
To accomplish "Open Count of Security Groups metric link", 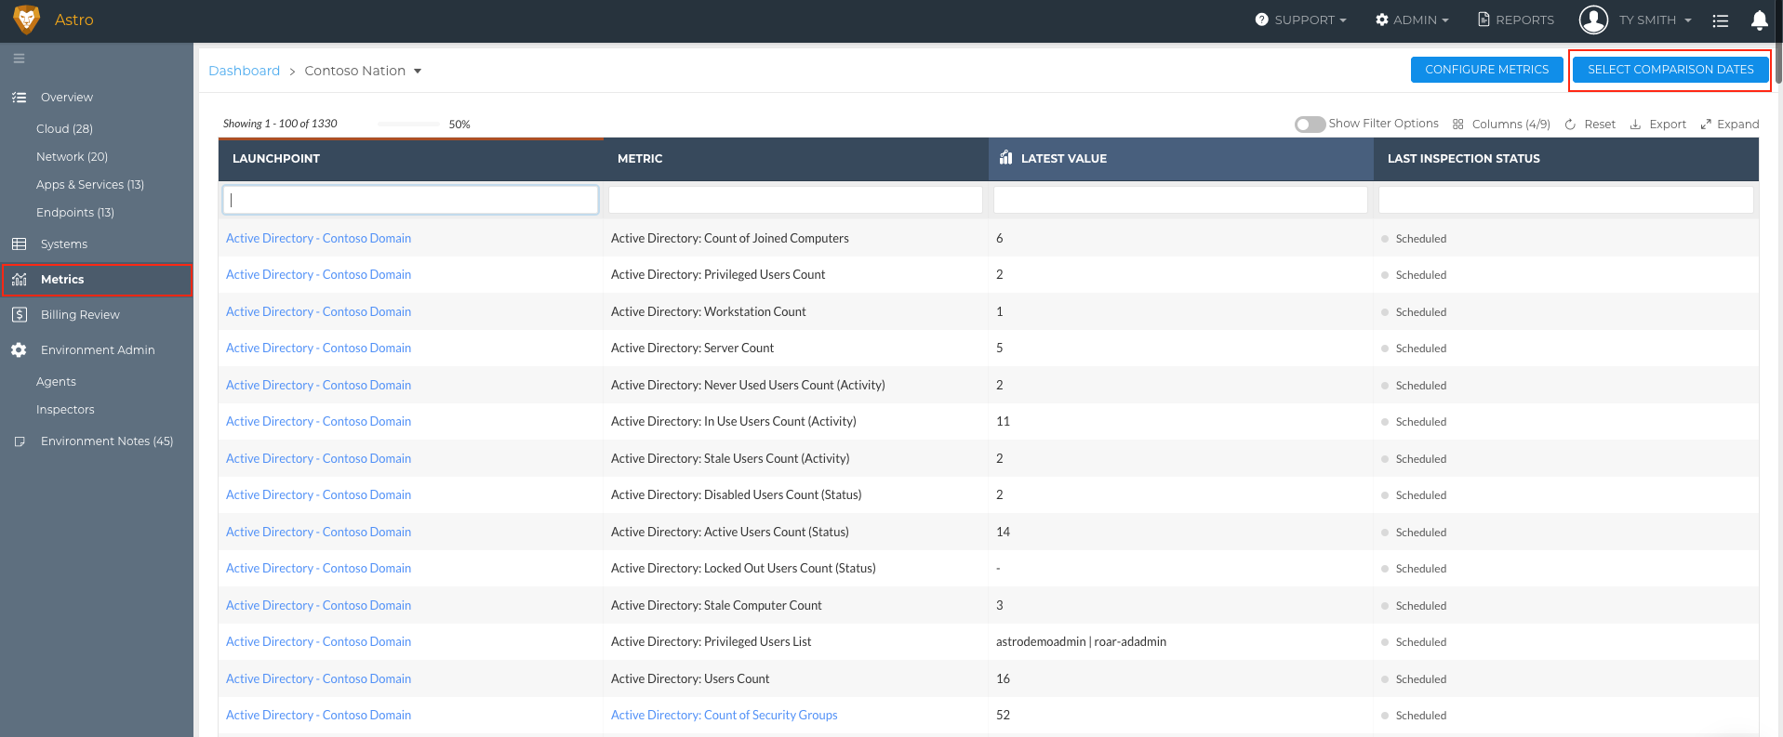I will pos(724,716).
